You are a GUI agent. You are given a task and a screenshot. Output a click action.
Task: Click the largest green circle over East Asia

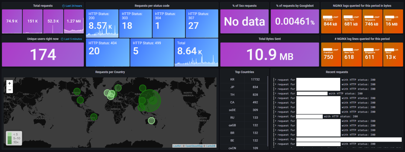[150, 100]
